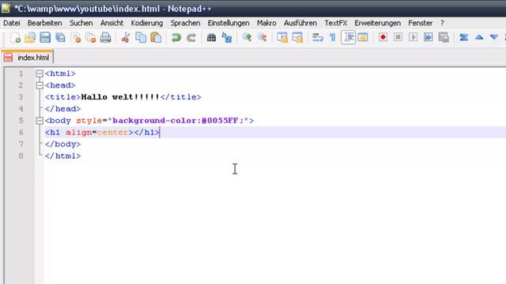
Task: Open the Bearbeiten menu
Action: pos(44,23)
